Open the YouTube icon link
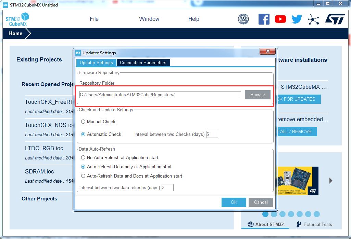 pyautogui.click(x=280, y=19)
